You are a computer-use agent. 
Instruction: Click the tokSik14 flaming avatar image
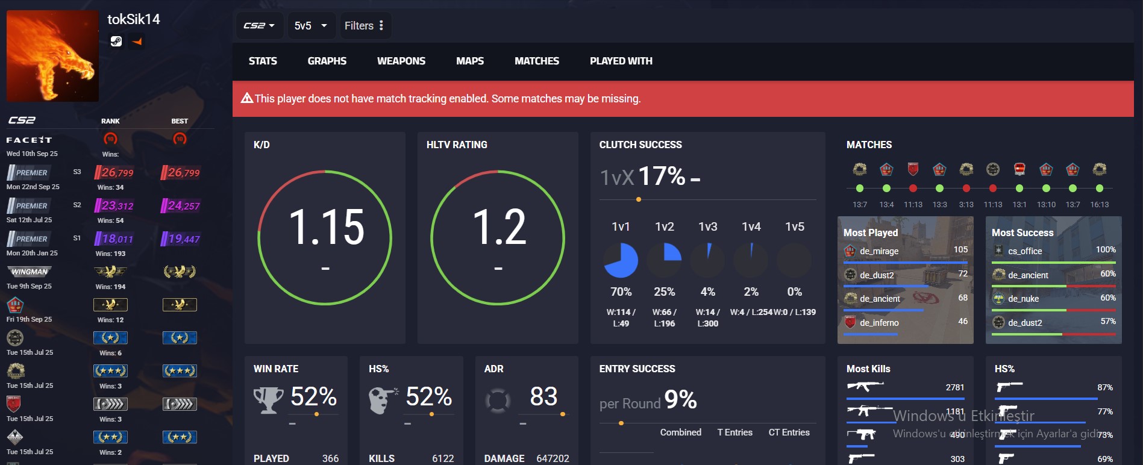[x=52, y=55]
